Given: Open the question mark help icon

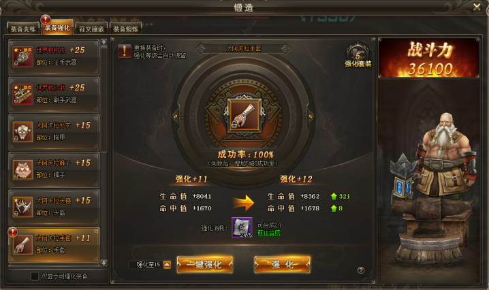Looking at the screenshot, I should (361, 270).
